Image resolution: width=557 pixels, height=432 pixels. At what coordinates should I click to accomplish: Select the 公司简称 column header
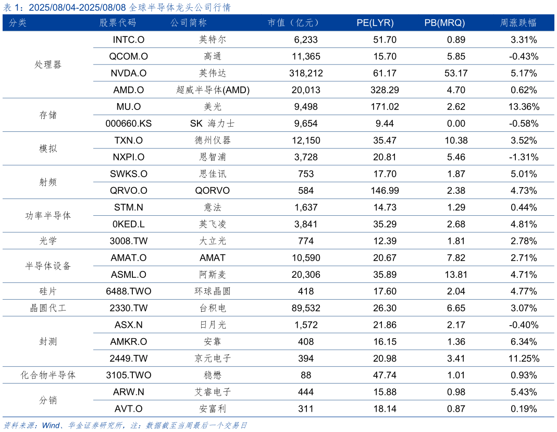[189, 23]
